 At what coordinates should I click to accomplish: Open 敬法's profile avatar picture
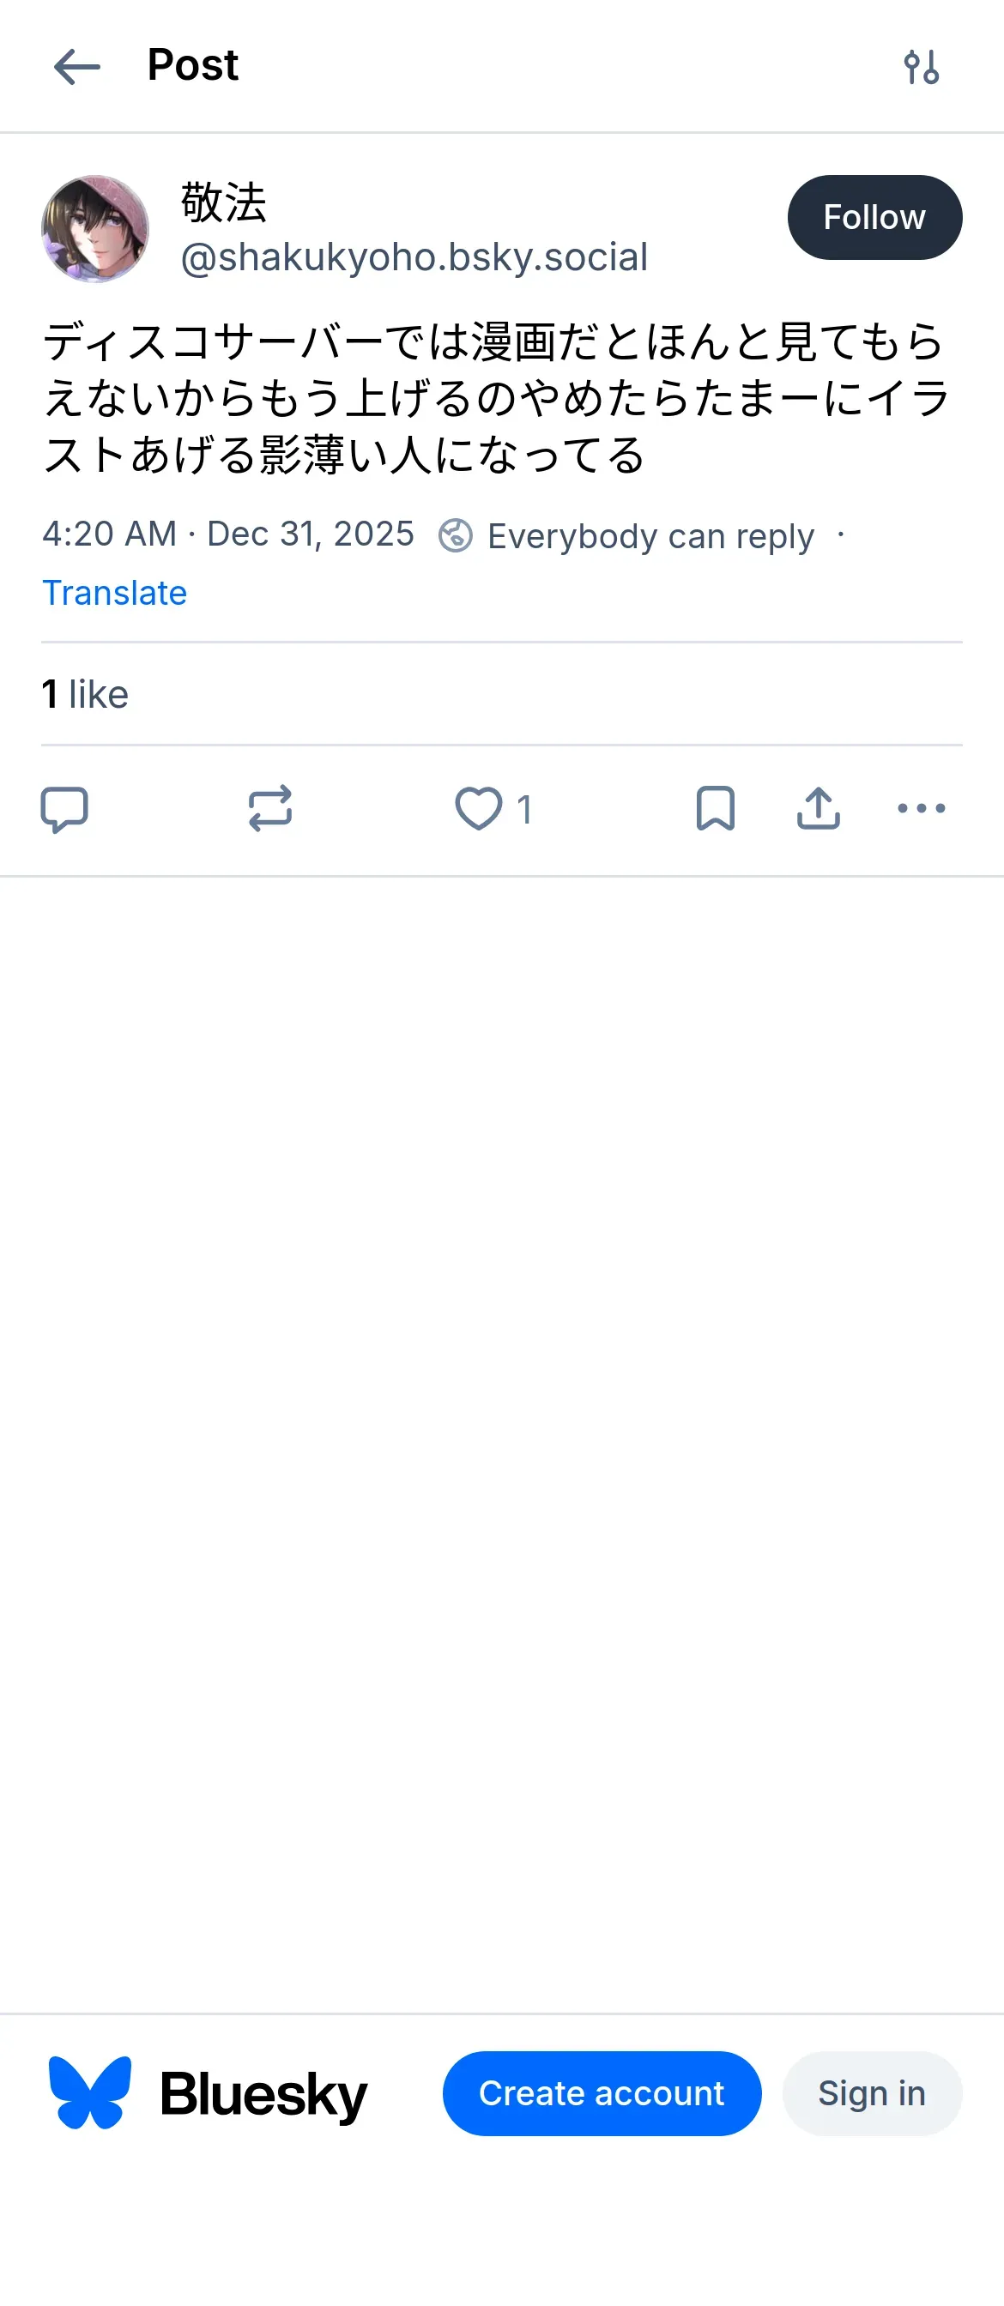pos(95,229)
